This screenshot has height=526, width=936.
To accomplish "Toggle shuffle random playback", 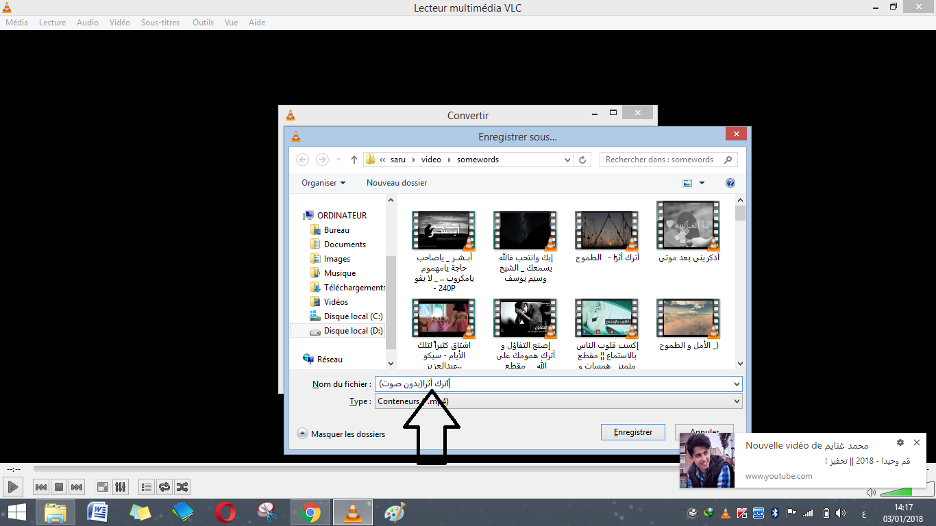I will pos(182,488).
